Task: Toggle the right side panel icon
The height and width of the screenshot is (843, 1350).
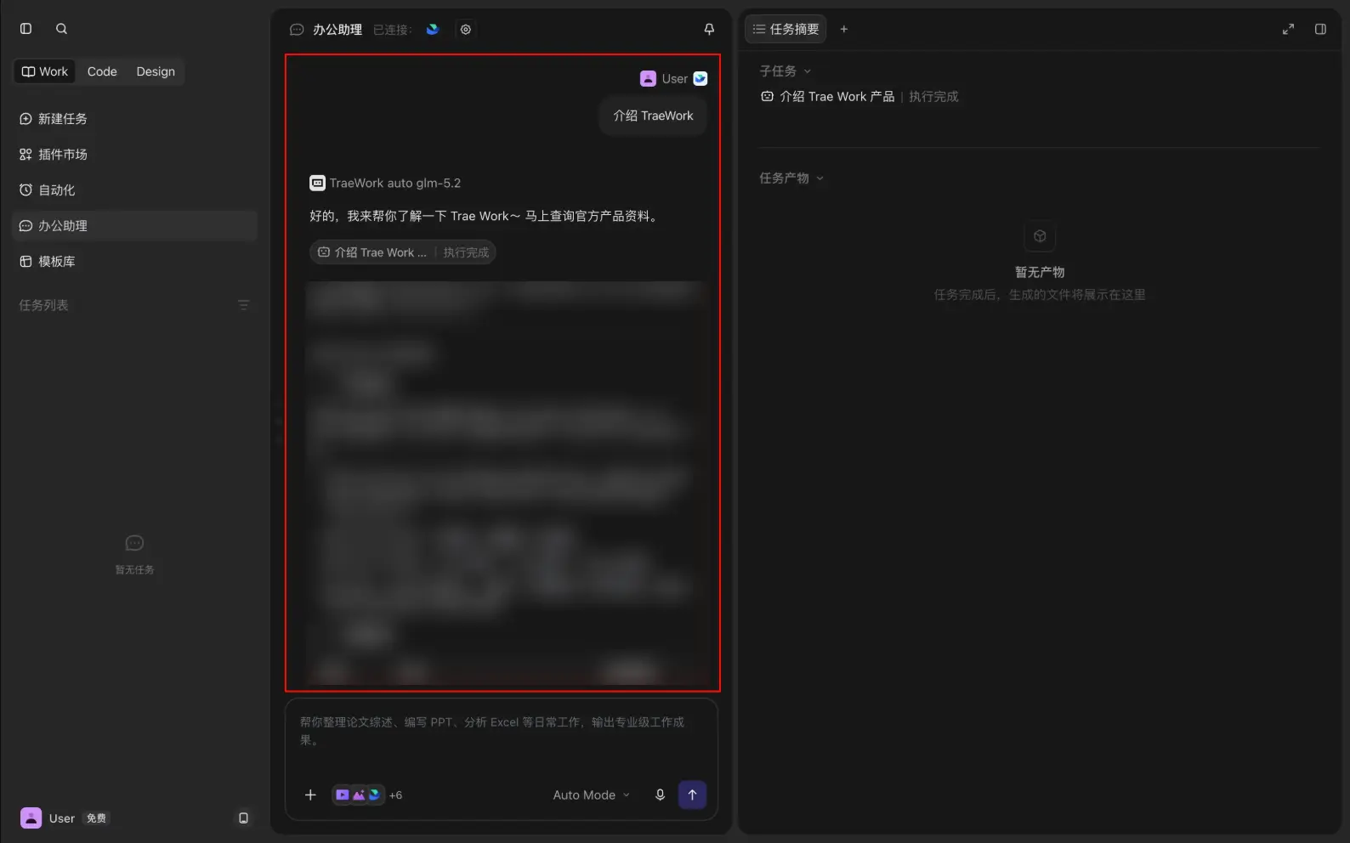Action: point(1320,29)
